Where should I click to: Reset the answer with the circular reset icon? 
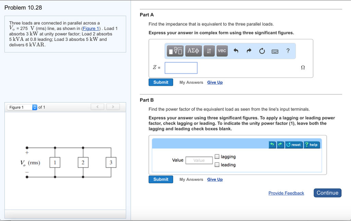262,50
